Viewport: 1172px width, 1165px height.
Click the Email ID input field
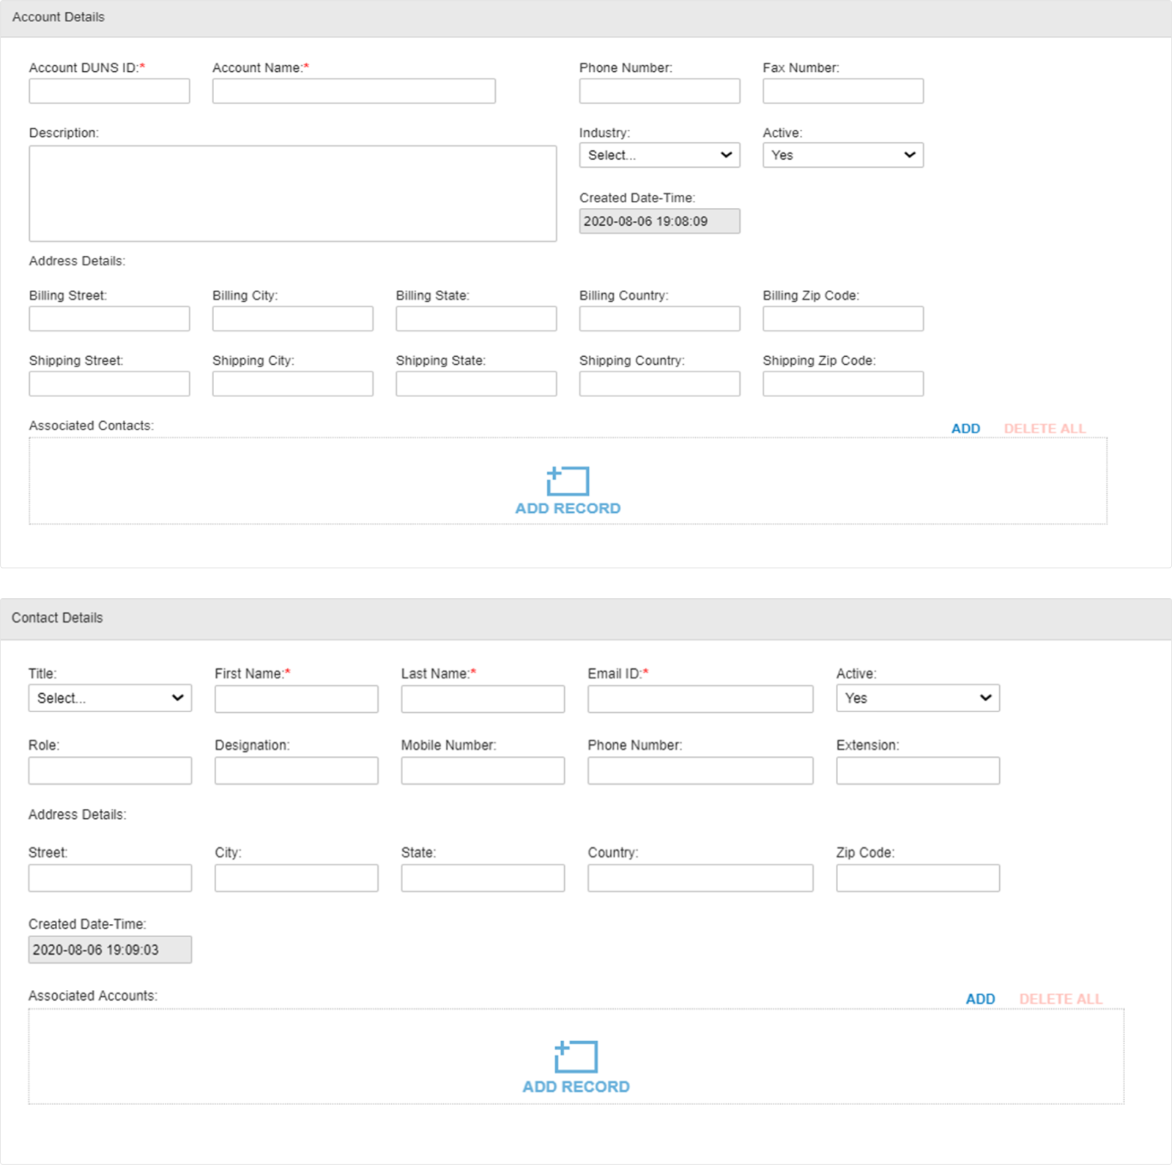699,698
